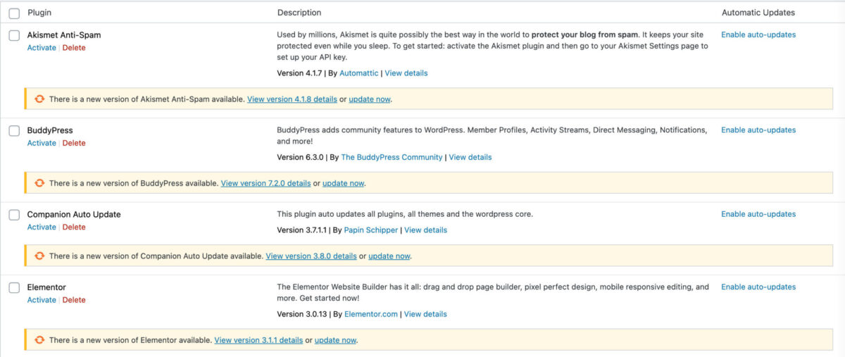This screenshot has width=845, height=357.
Task: Open the Automattic author link
Action: pyautogui.click(x=359, y=73)
